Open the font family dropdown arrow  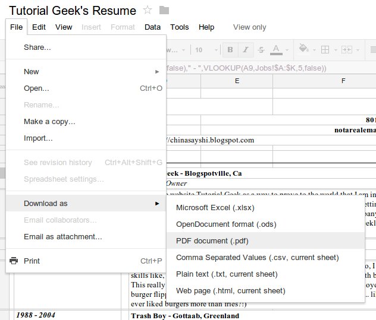pos(183,50)
